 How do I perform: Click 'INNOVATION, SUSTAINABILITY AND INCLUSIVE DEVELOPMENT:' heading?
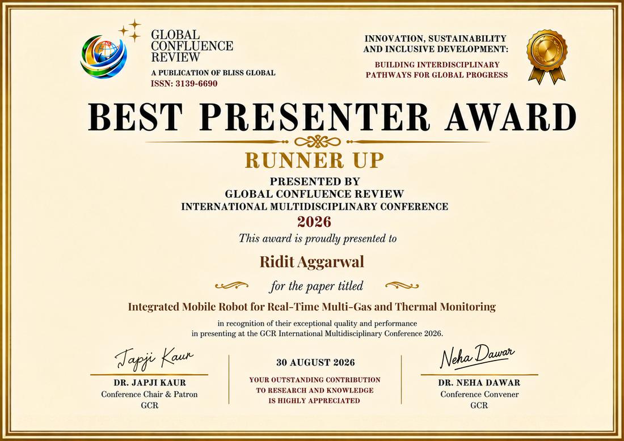point(436,44)
